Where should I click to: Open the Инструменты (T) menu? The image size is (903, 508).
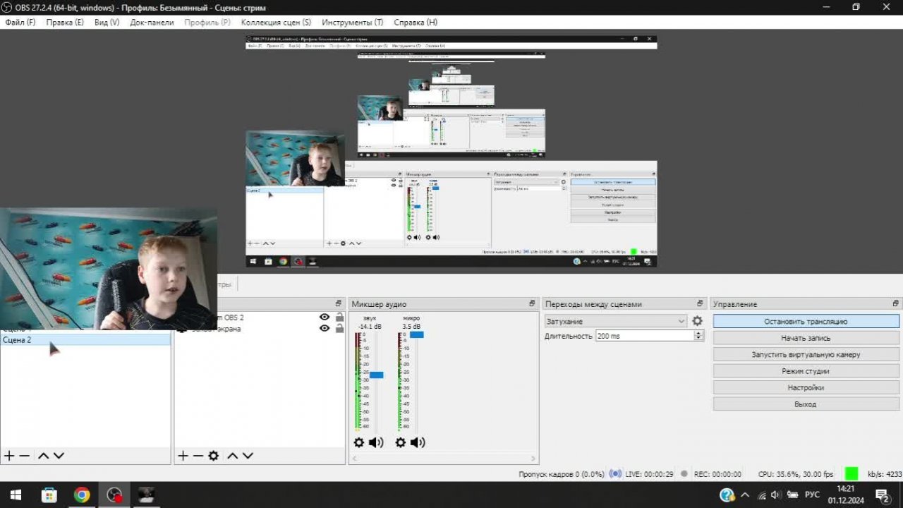(353, 23)
